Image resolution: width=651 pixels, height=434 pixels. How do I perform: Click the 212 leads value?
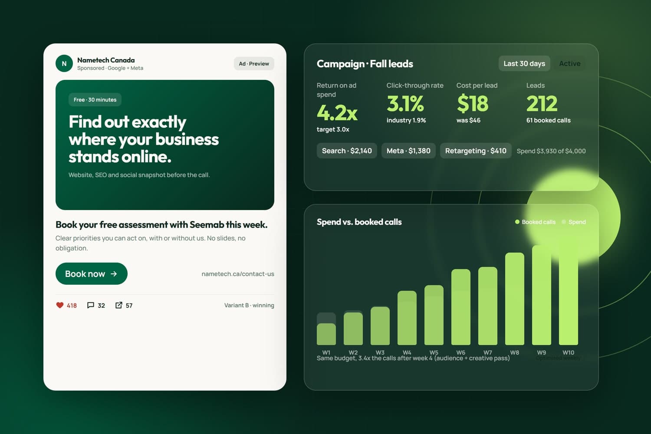542,104
